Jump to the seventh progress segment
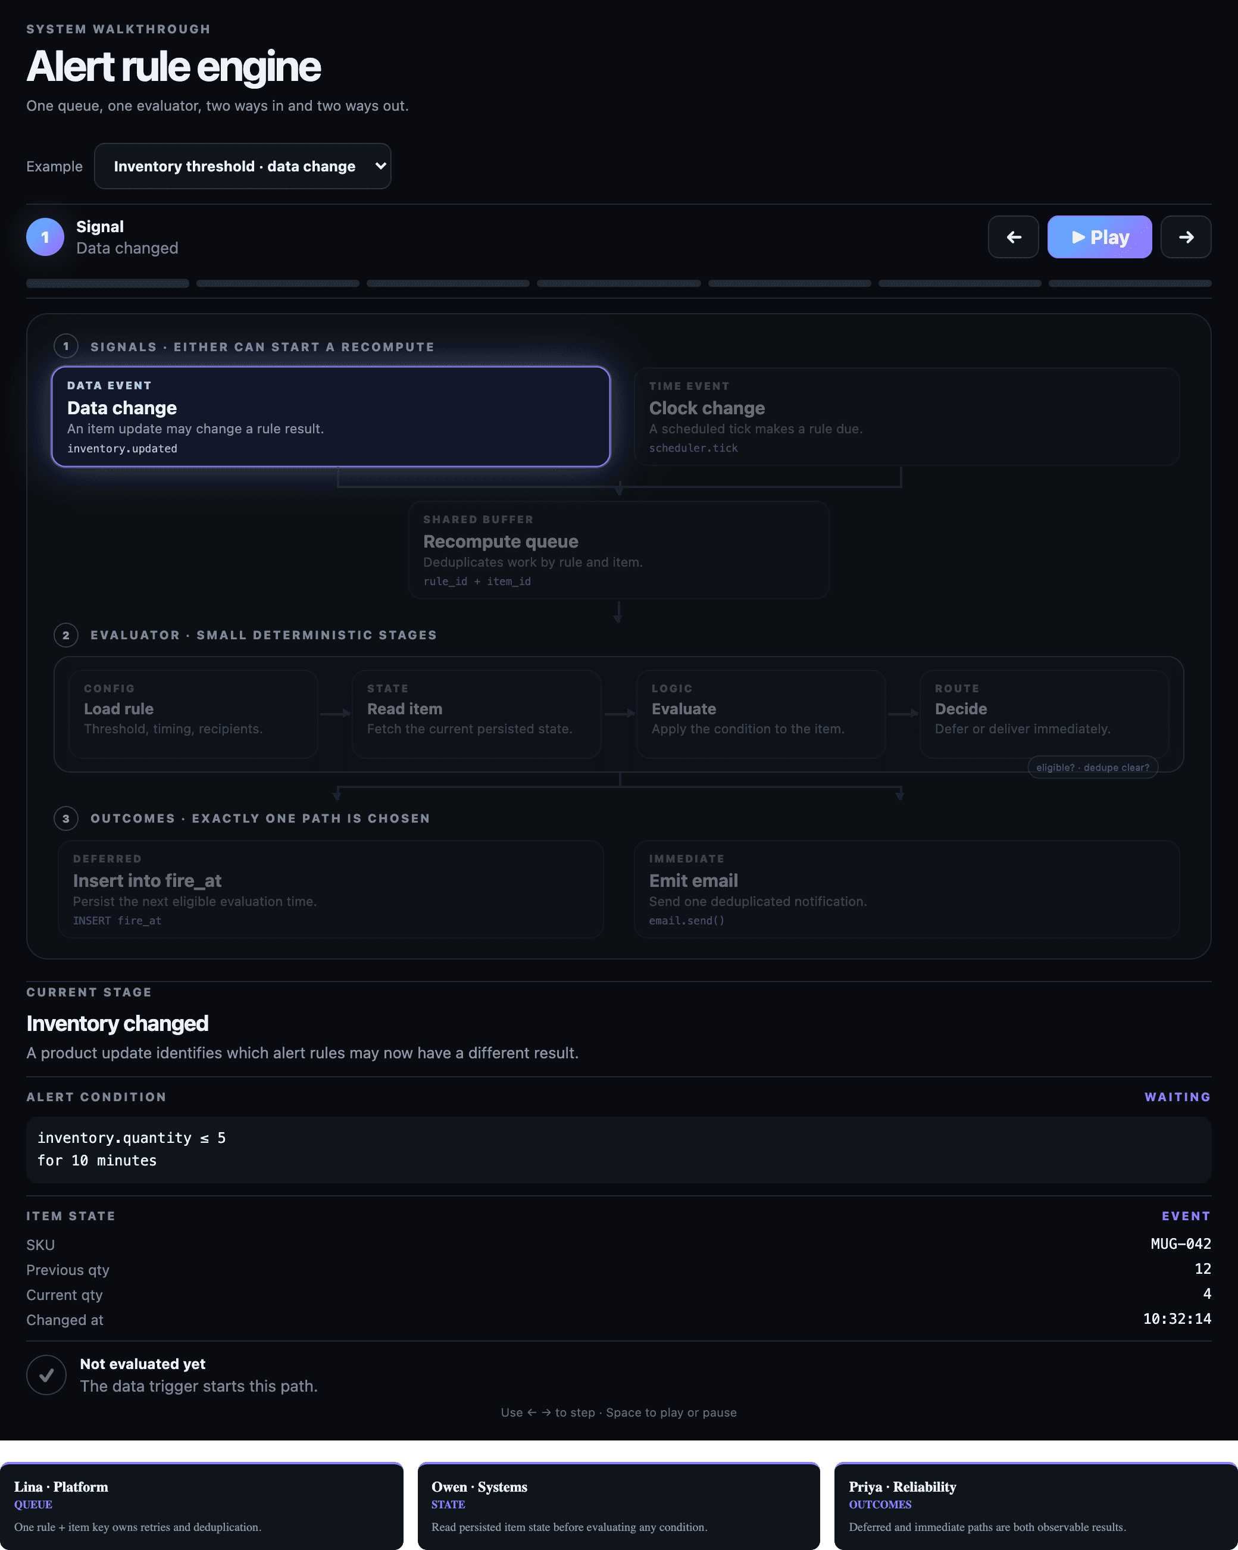 1130,283
